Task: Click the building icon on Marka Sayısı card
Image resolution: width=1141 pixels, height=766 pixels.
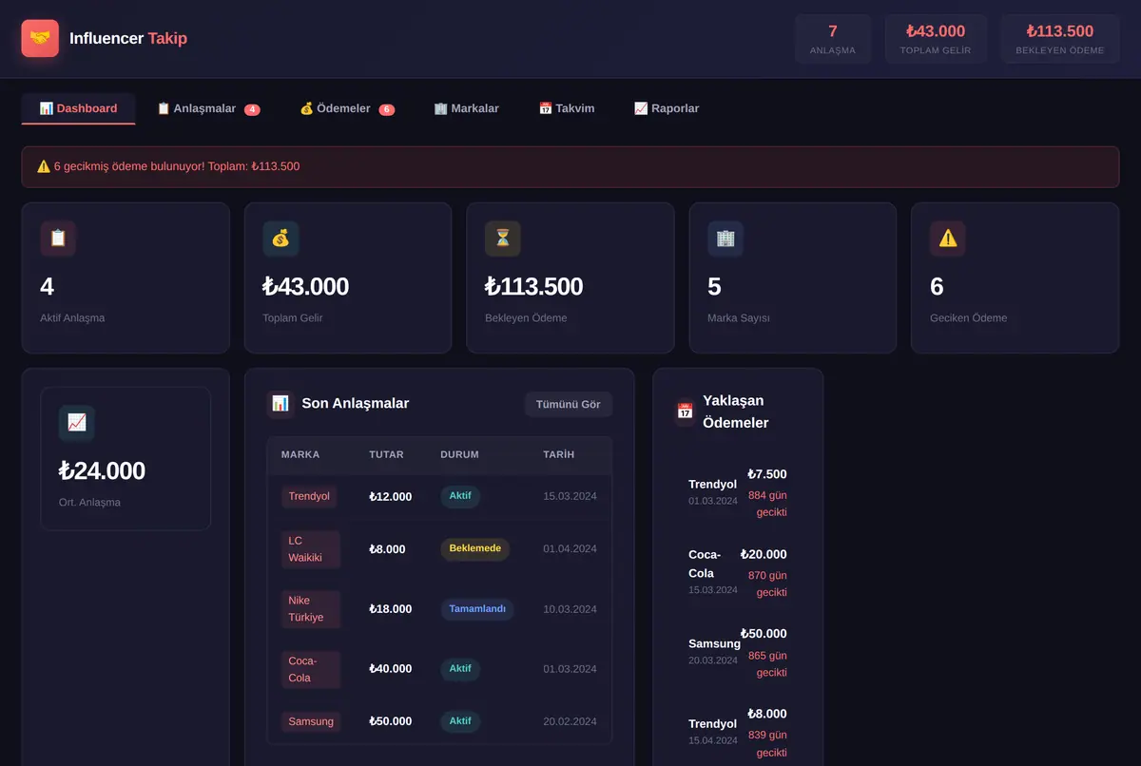Action: [x=725, y=239]
